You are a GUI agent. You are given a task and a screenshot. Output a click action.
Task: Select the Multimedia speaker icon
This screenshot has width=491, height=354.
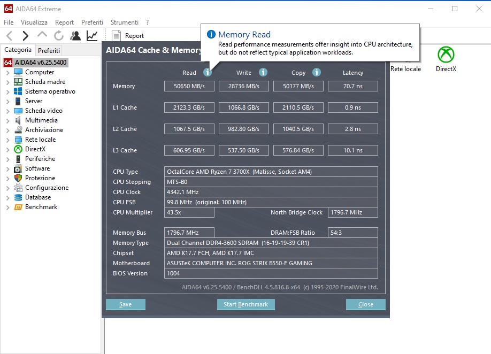[x=18, y=120]
